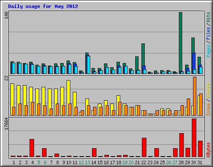Click day label '28' on the x-axis

pyautogui.click(x=181, y=162)
